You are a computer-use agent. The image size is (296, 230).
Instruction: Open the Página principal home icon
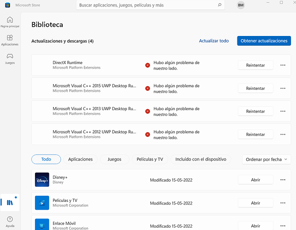pyautogui.click(x=10, y=20)
